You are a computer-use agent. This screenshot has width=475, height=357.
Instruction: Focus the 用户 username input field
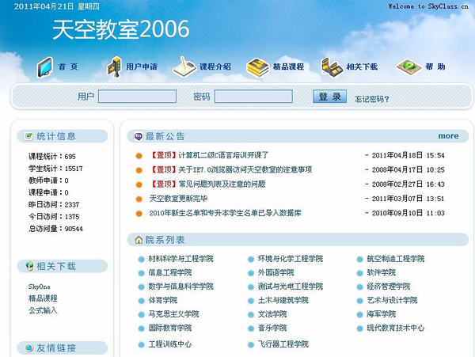(136, 97)
